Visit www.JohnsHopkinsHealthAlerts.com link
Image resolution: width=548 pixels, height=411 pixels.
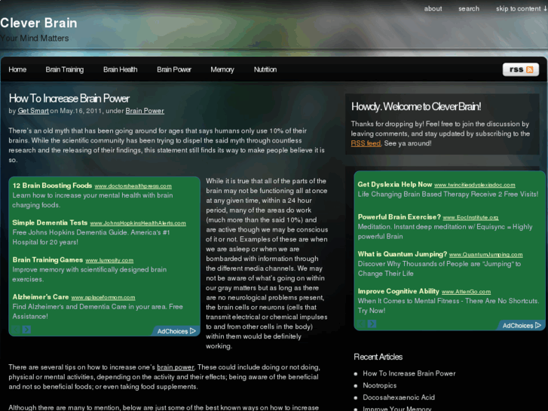click(x=138, y=223)
